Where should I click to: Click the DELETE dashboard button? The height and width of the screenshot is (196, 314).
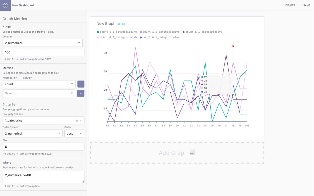pyautogui.click(x=290, y=5)
